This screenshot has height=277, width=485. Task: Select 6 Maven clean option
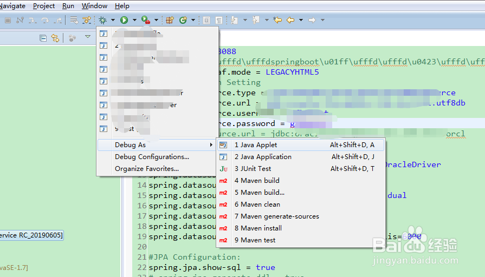pyautogui.click(x=301, y=205)
